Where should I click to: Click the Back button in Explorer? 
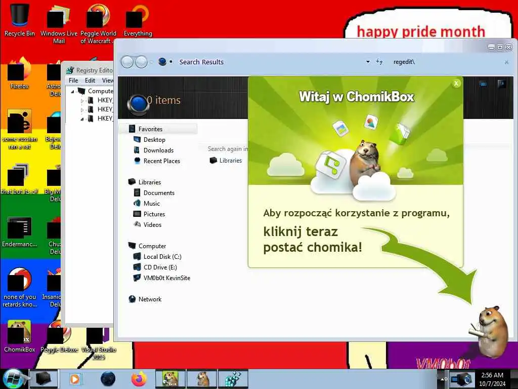[127, 62]
